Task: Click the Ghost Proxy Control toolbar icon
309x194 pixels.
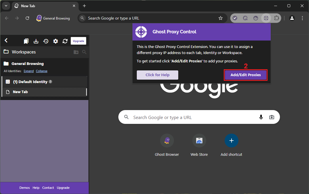Action: (266, 18)
